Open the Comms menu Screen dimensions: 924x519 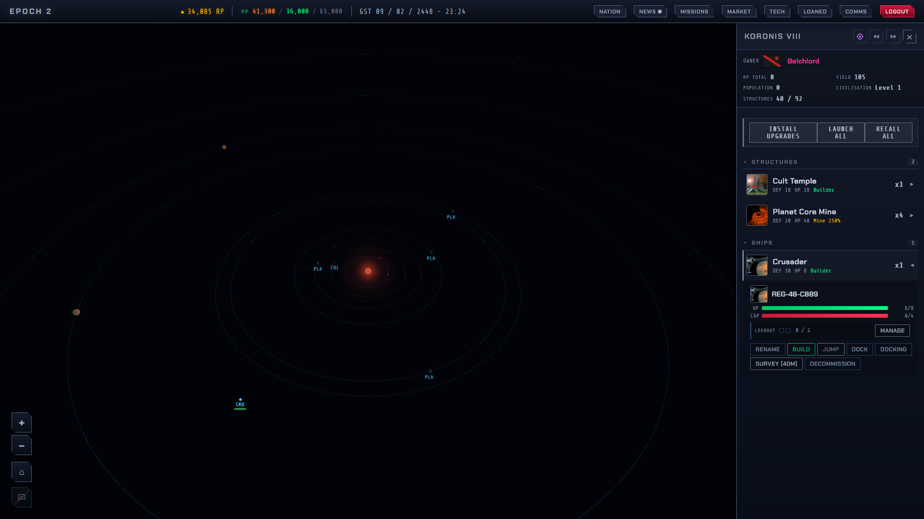tap(856, 12)
